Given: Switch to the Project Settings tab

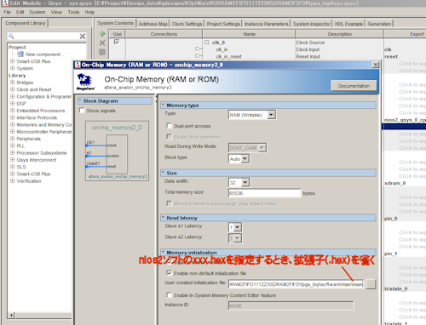Looking at the screenshot, I should pos(223,24).
